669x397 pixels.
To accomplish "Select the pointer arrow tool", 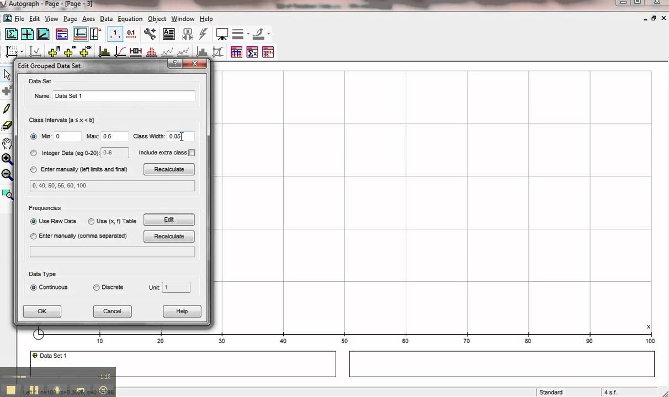I will pos(7,74).
